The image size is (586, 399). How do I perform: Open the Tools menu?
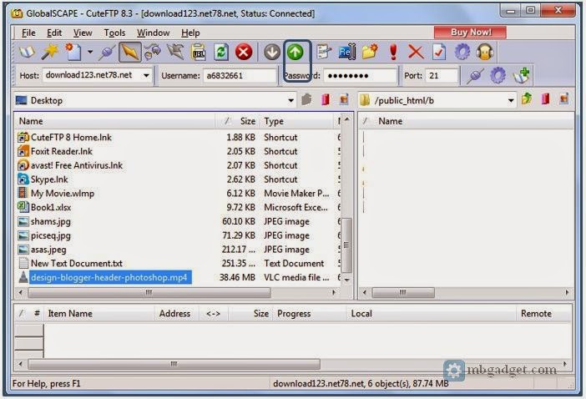[114, 33]
